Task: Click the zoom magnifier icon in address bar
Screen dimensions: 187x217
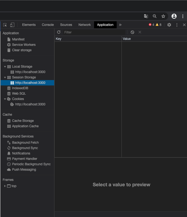Action: point(154,16)
